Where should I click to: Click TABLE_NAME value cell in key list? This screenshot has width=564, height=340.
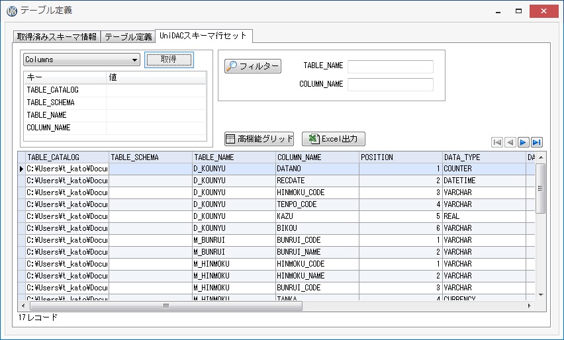(156, 115)
